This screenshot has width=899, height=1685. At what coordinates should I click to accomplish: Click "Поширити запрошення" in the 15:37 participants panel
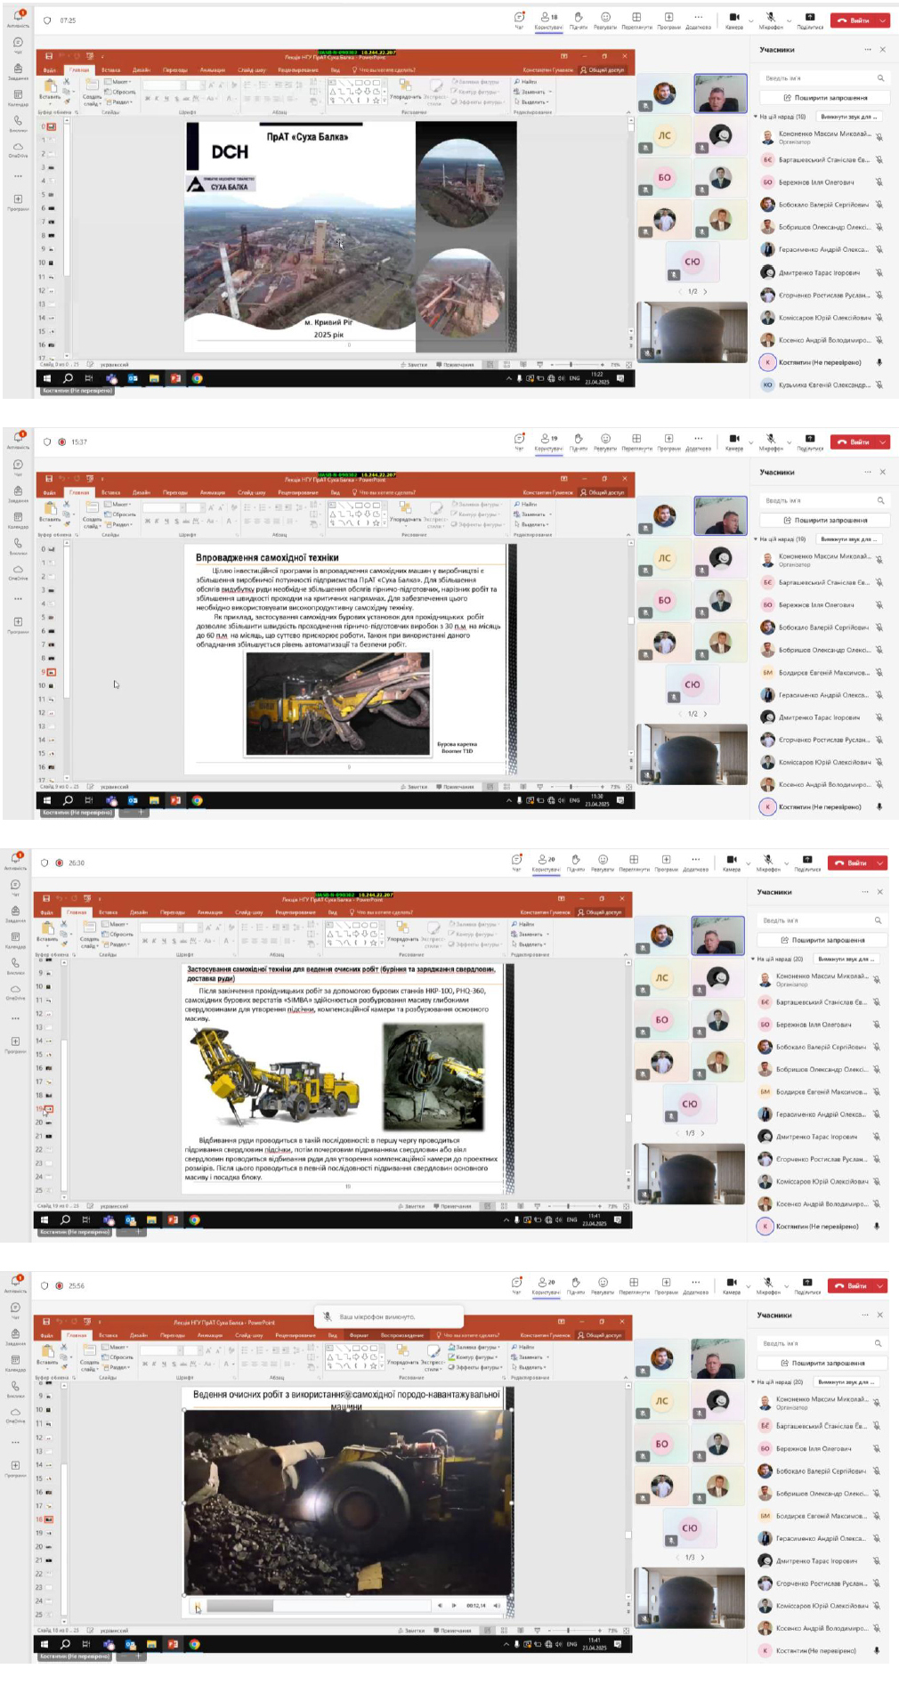pyautogui.click(x=825, y=520)
